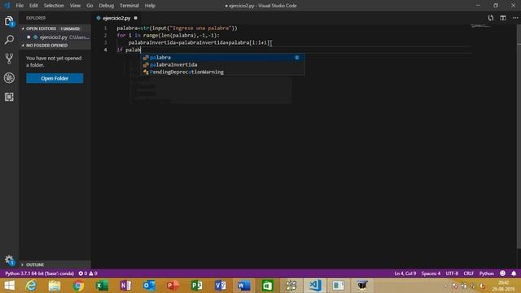Viewport: 521px width, 293px height.
Task: Click the Open Folder button
Action: pos(55,78)
